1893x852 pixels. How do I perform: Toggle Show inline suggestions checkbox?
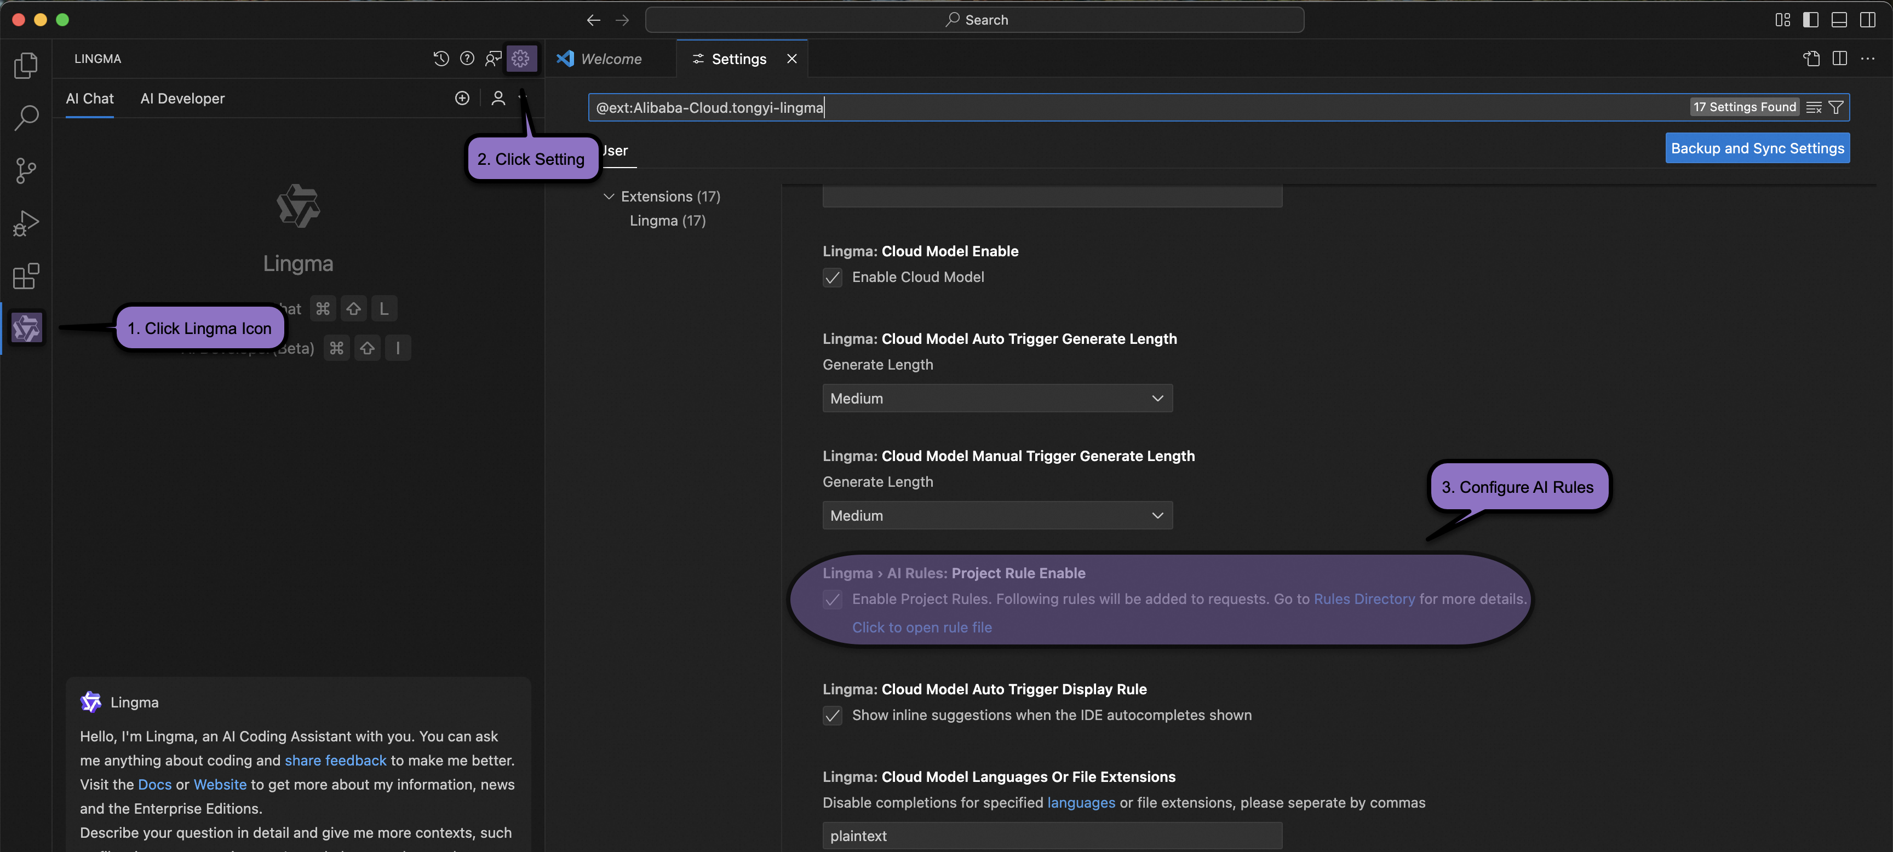833,716
